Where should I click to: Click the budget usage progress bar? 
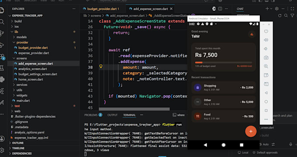[224, 62]
